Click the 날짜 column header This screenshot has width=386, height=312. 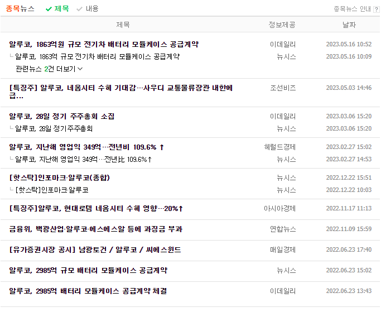coord(349,25)
